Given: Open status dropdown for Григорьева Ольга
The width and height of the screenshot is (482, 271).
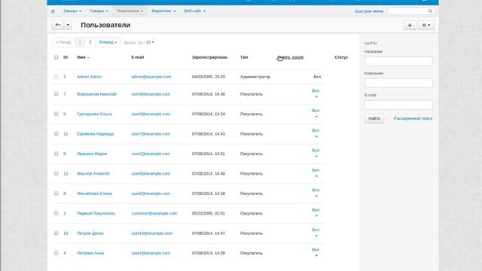Looking at the screenshot, I should click(x=316, y=113).
